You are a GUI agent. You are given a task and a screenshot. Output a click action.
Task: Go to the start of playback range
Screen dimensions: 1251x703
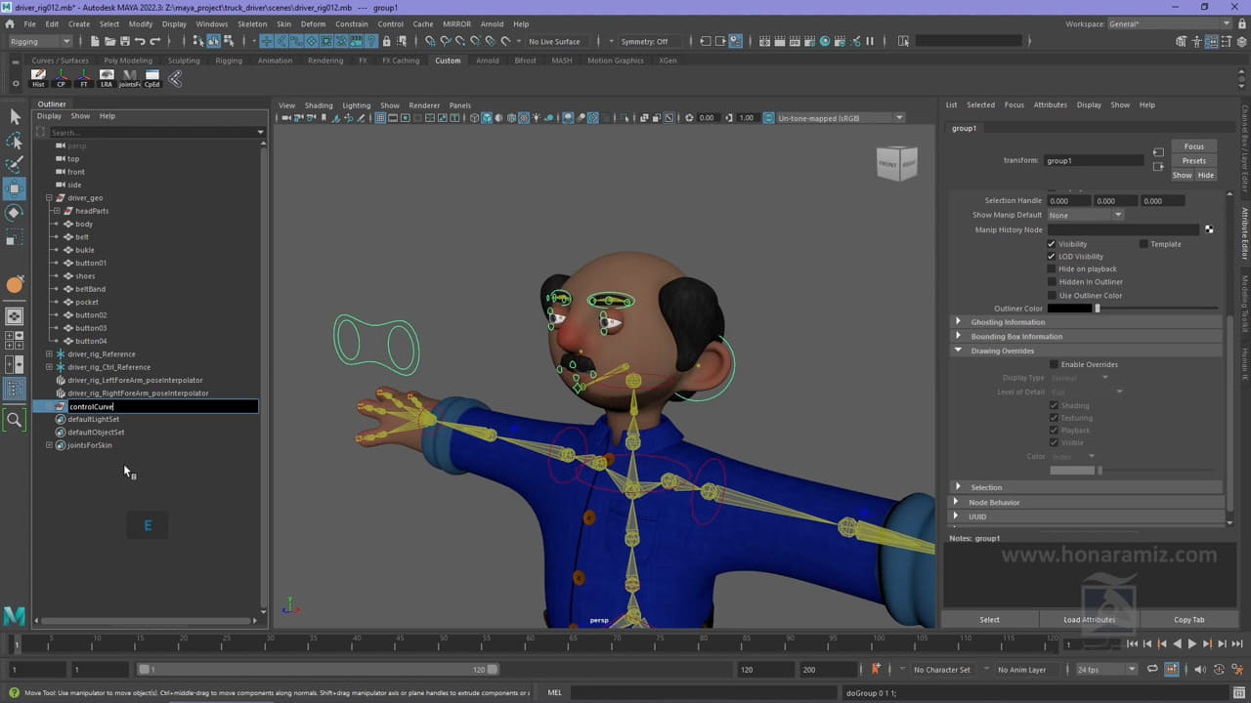point(1132,644)
